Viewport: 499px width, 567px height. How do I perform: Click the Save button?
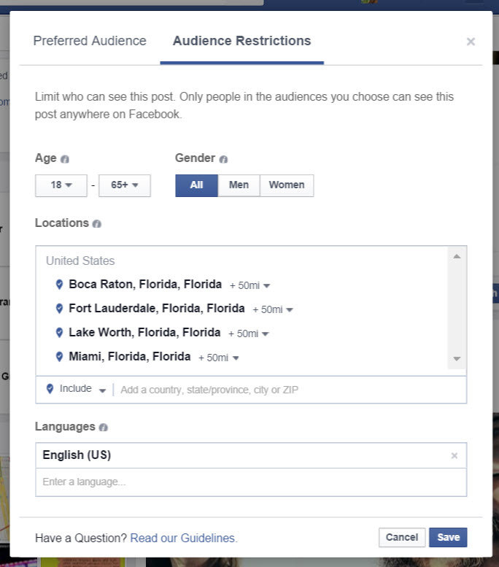[x=448, y=537]
